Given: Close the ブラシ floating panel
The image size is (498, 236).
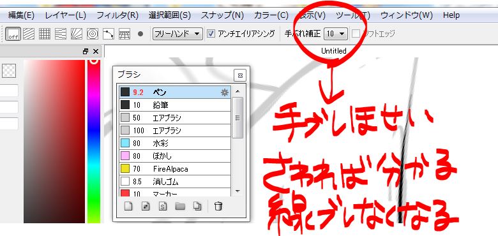Looking at the screenshot, I should tap(240, 75).
